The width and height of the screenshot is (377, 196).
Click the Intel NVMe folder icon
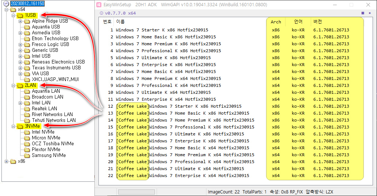(27, 132)
